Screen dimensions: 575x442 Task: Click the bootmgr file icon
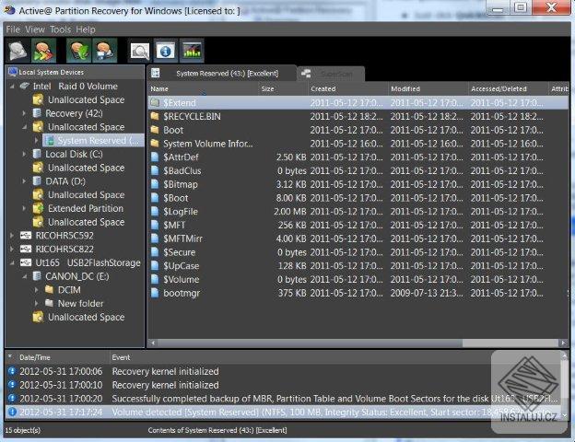point(155,293)
